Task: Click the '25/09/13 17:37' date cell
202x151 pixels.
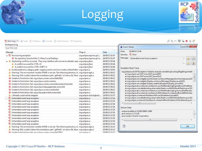Action: 109,95
